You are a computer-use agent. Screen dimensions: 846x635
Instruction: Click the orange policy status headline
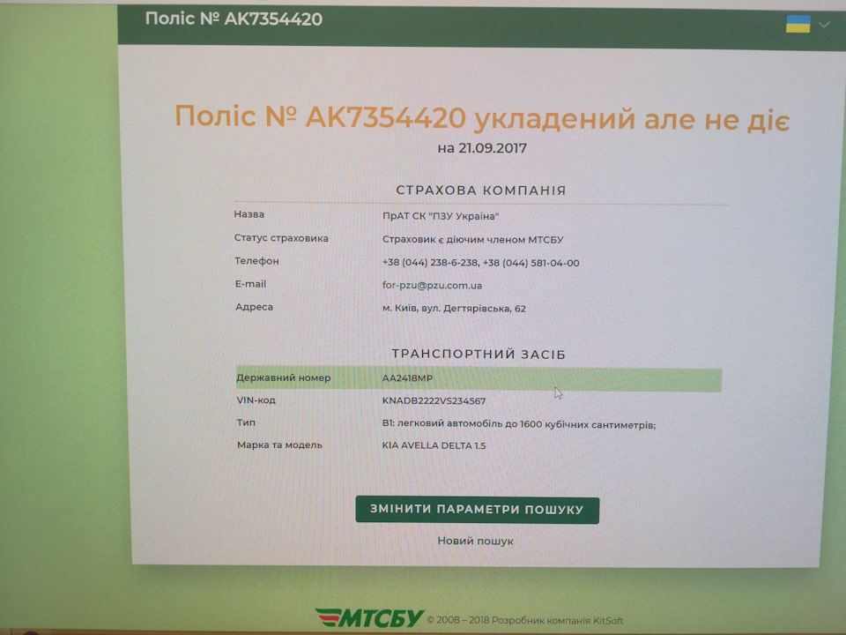pyautogui.click(x=482, y=117)
